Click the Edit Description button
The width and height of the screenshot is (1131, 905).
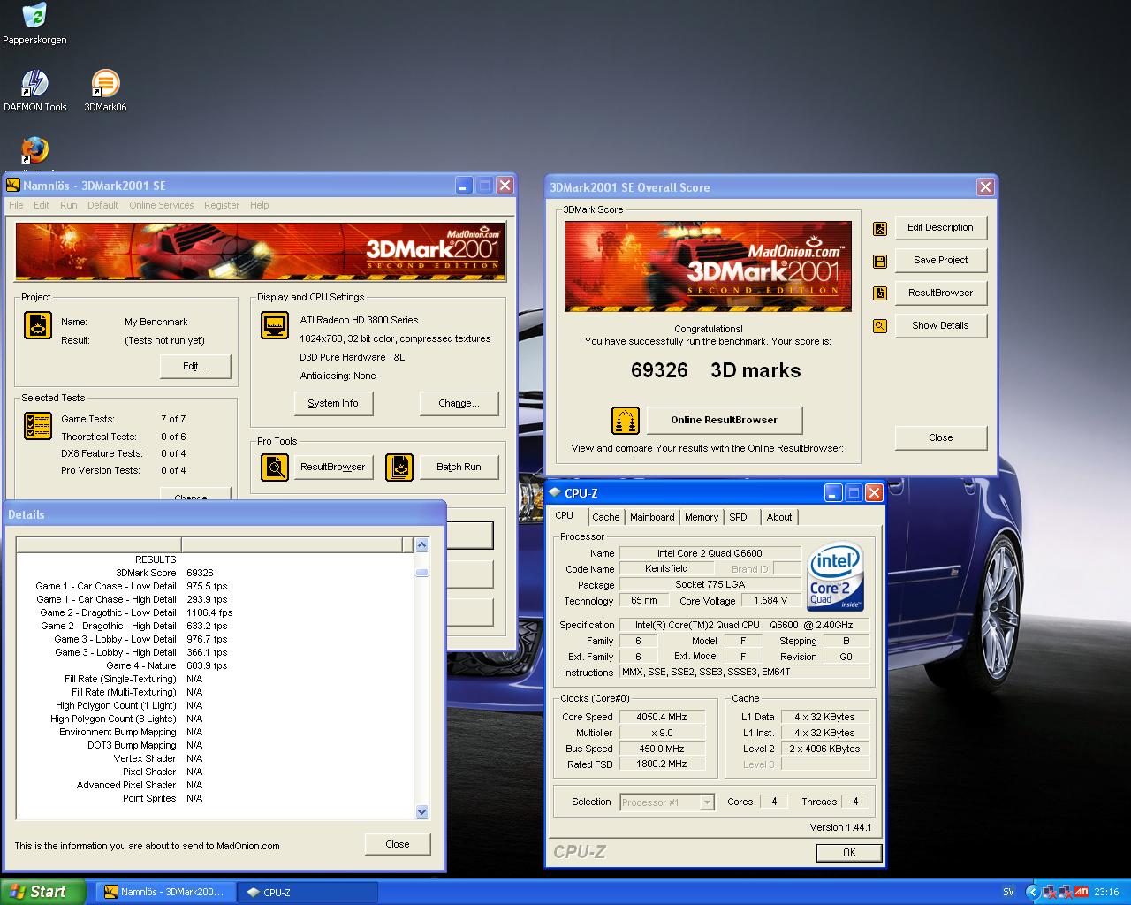(941, 227)
